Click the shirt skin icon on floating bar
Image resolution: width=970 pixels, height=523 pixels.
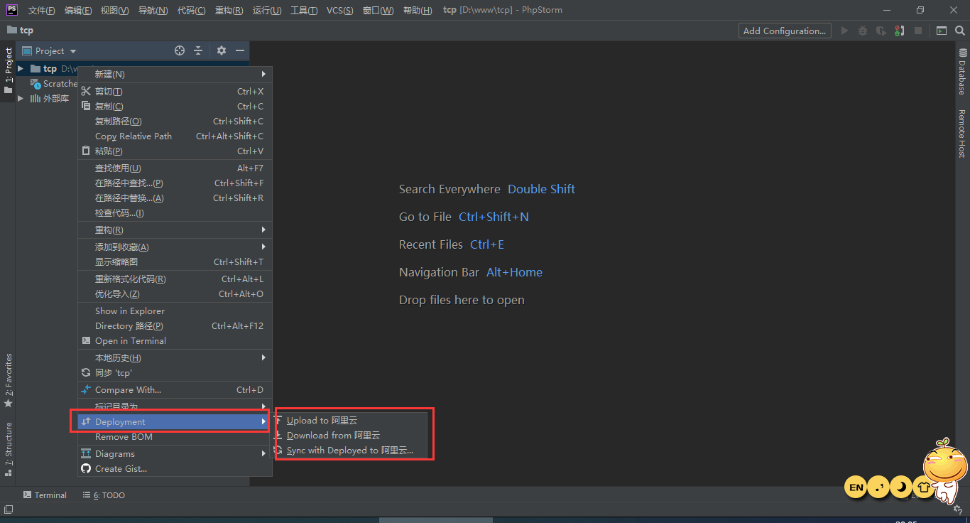coord(923,487)
